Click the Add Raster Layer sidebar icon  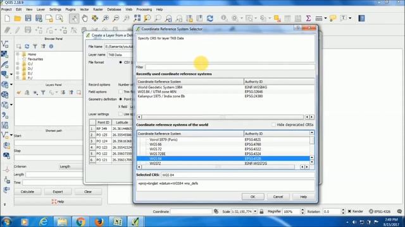[x=4, y=54]
